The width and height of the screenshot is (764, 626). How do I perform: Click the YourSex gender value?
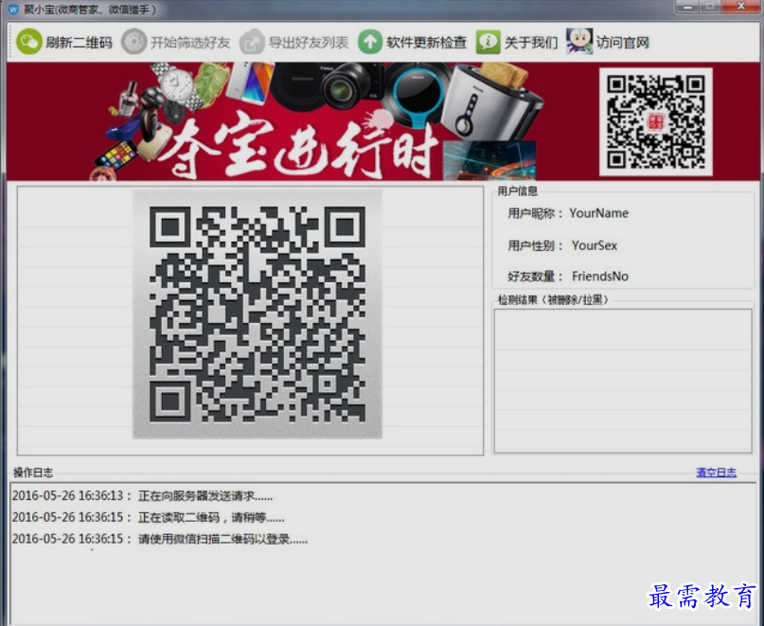click(x=595, y=245)
